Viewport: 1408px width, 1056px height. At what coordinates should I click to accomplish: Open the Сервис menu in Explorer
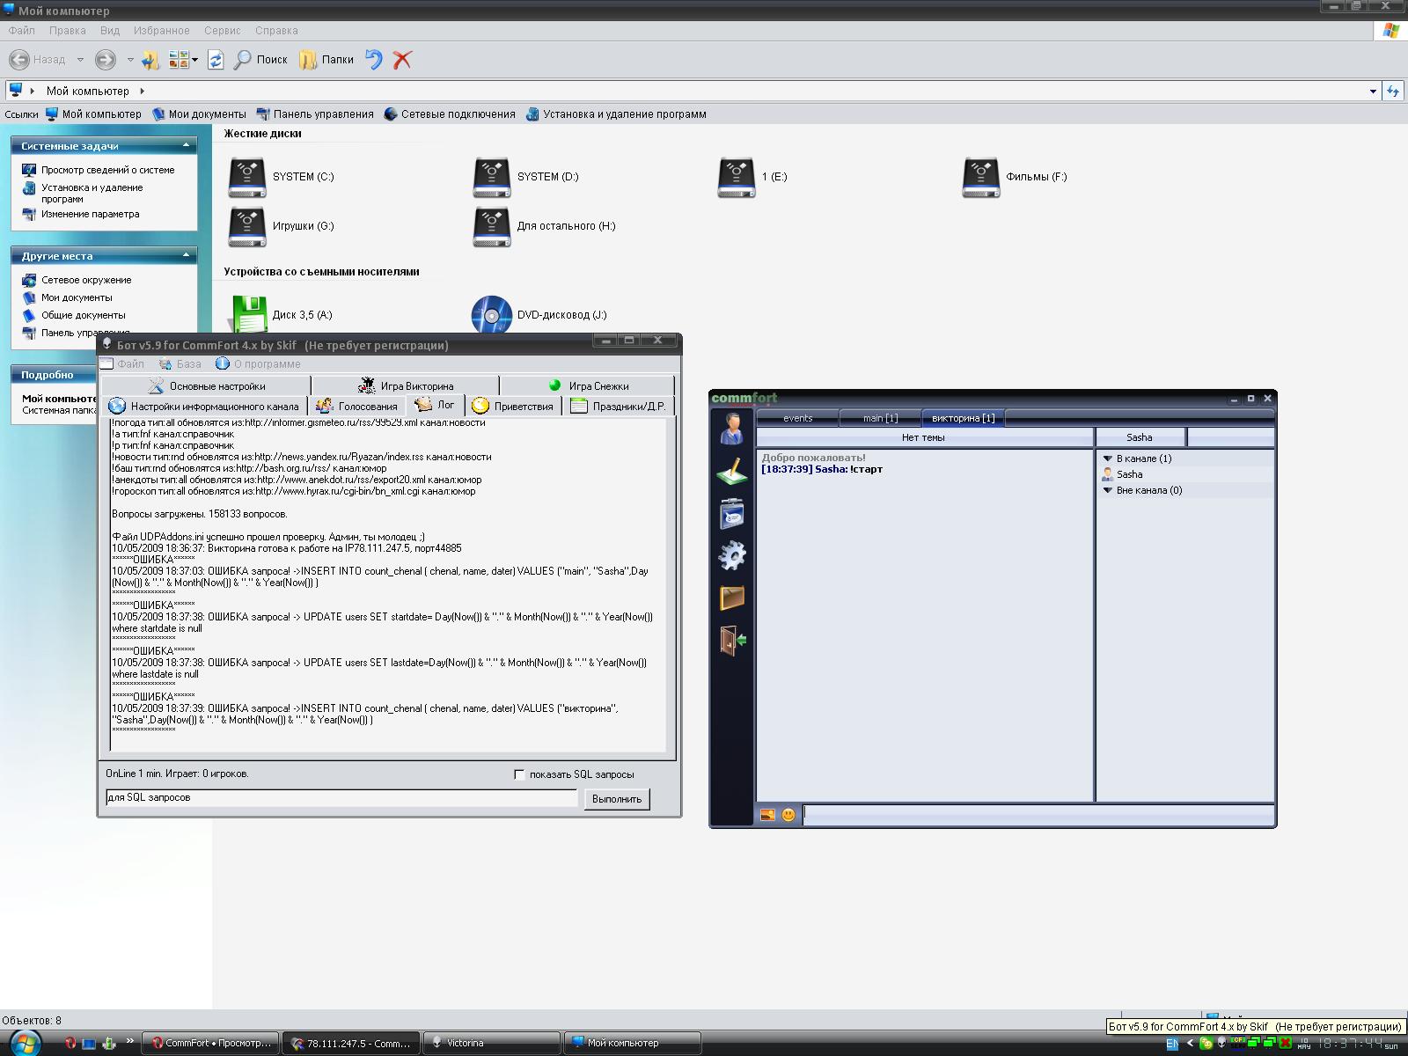coord(222,30)
